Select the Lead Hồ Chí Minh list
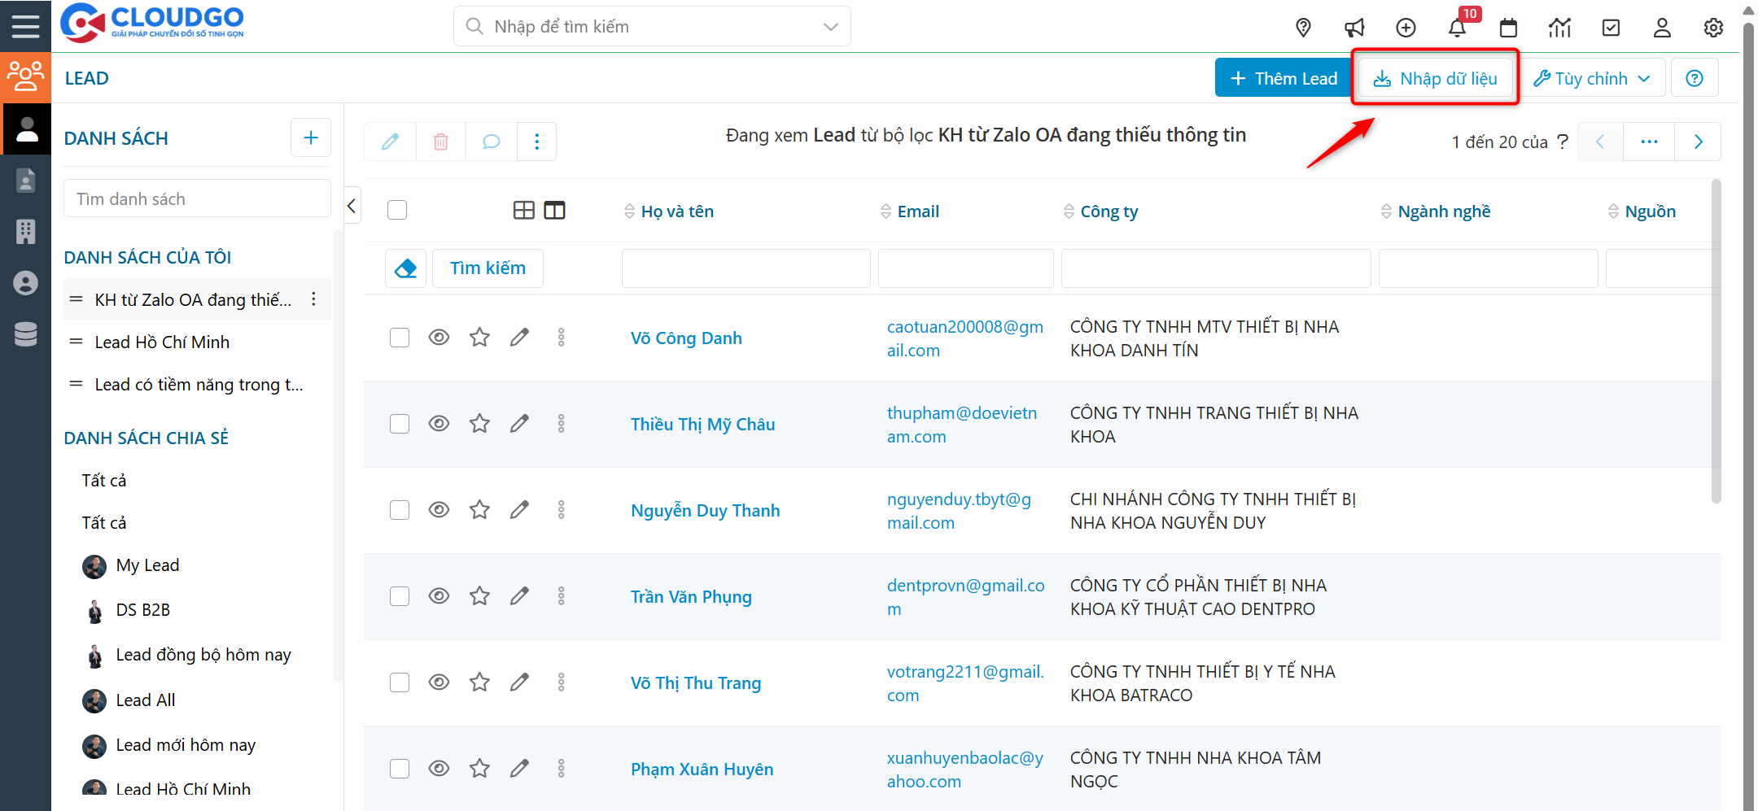Viewport: 1758px width, 811px height. click(162, 342)
